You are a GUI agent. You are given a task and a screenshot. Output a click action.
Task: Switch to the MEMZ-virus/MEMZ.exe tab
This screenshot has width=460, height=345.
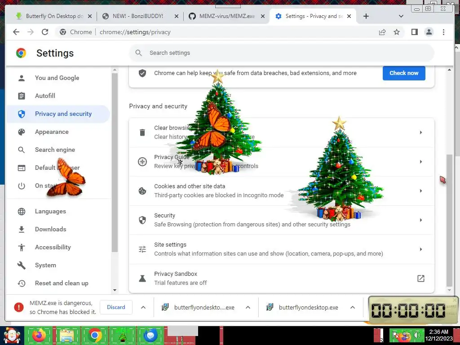click(227, 16)
